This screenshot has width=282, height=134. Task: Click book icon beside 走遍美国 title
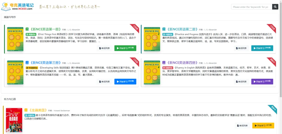tap(26, 110)
